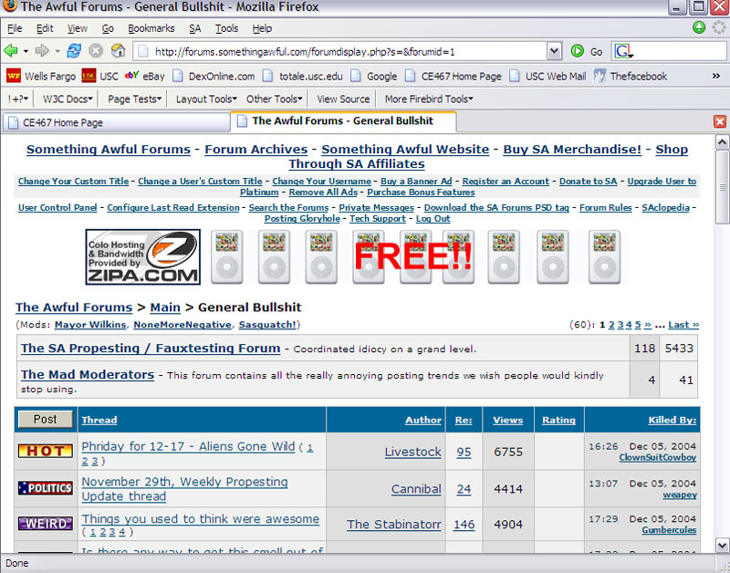Sort threads by Rating column

point(558,420)
